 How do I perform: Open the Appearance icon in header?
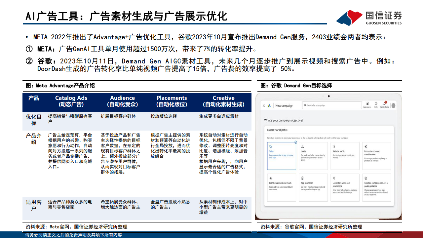pyautogui.click(x=367, y=104)
